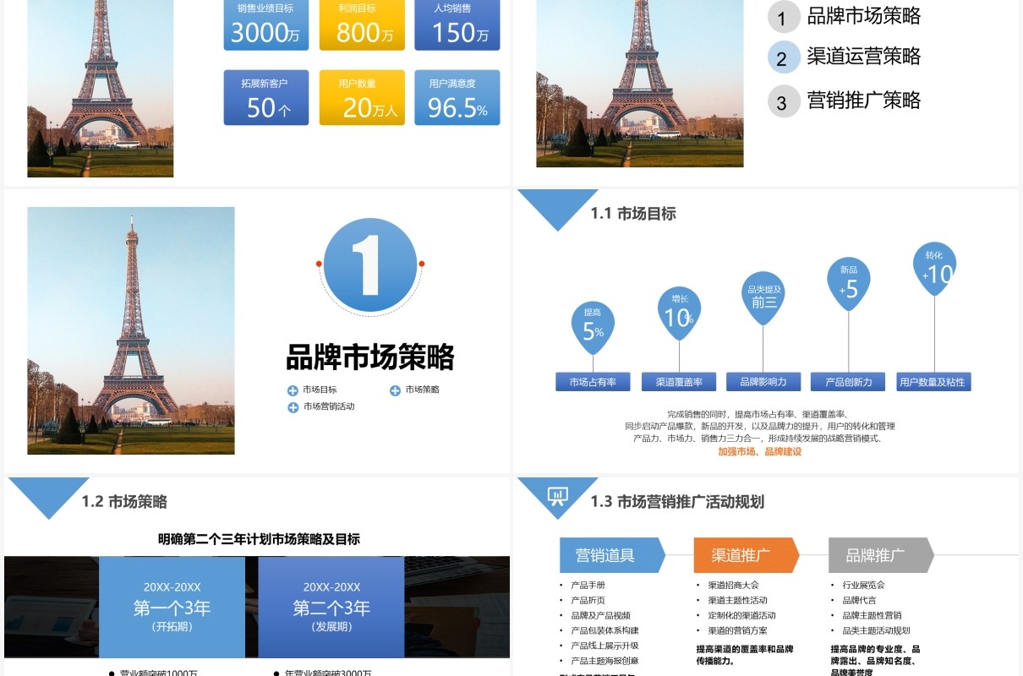The width and height of the screenshot is (1023, 676).
Task: Click the 渠道覆盖率 label box
Action: pyautogui.click(x=679, y=382)
